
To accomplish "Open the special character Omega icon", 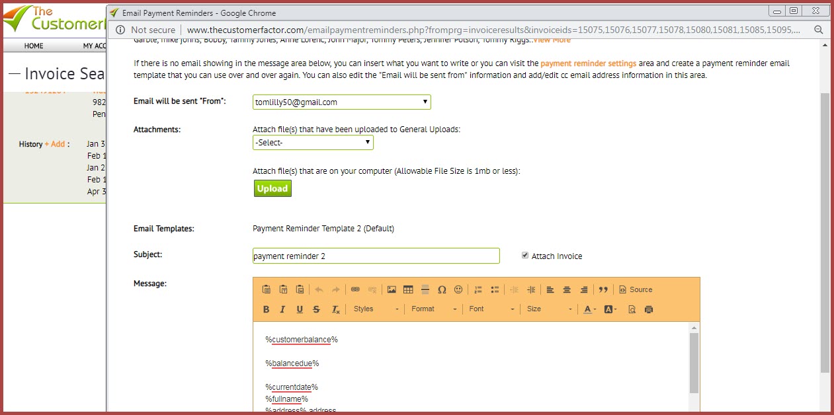I will (x=442, y=289).
